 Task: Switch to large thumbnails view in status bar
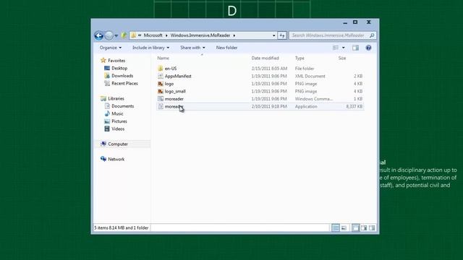coord(344,228)
